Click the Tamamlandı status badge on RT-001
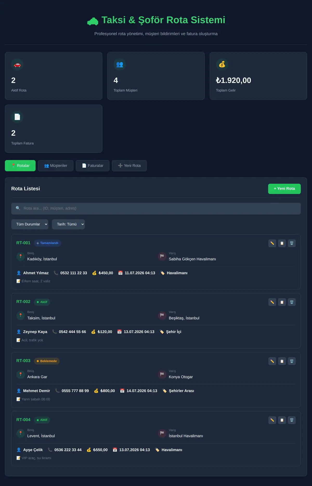312x486 pixels. (x=48, y=243)
